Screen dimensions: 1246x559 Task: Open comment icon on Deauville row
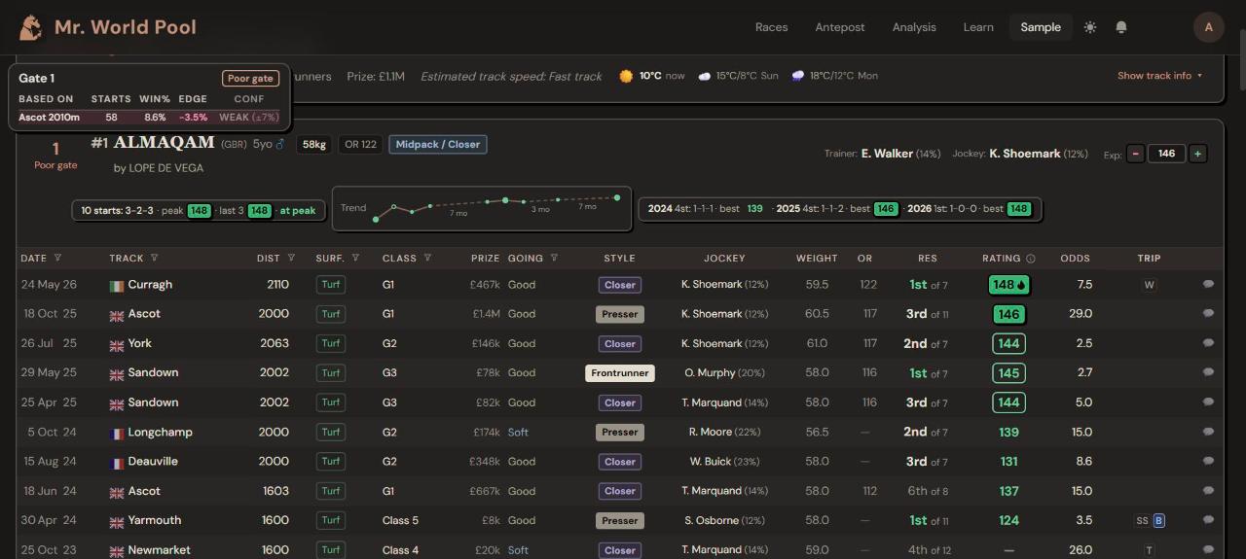pos(1208,462)
